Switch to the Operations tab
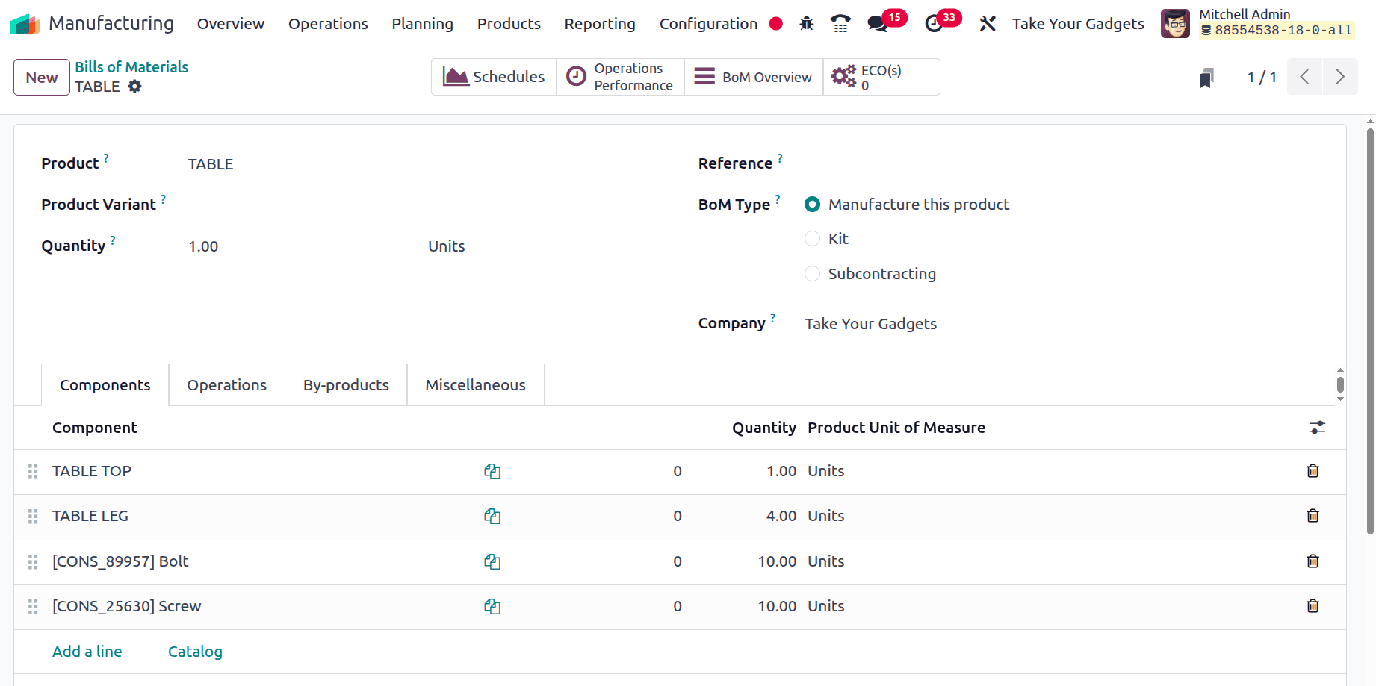 227,385
